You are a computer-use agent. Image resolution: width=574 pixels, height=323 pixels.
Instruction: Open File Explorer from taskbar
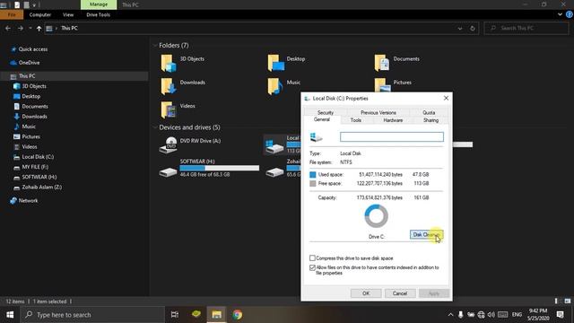click(217, 315)
